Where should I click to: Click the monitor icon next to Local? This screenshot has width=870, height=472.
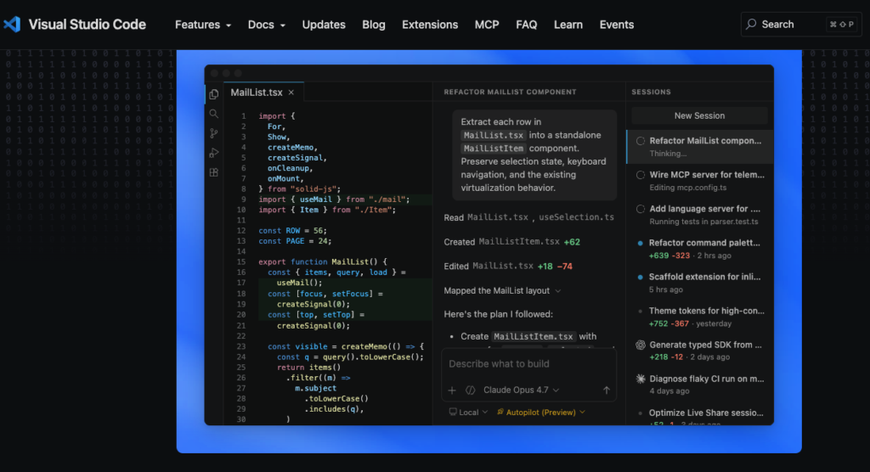[x=453, y=412]
